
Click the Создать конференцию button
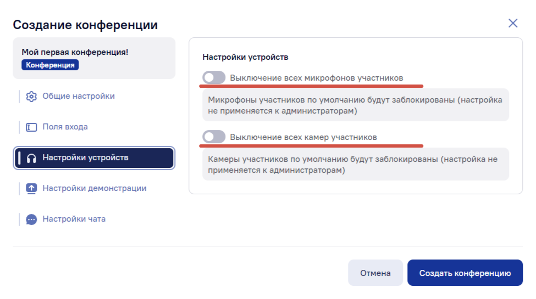point(465,273)
